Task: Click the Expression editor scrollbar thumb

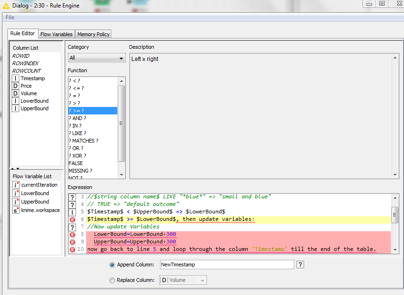Action: point(395,215)
